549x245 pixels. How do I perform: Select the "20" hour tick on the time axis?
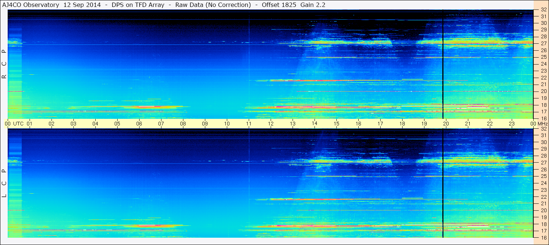(446, 124)
